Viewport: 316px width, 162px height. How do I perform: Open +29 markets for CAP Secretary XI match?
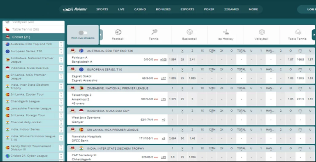[x=163, y=157]
